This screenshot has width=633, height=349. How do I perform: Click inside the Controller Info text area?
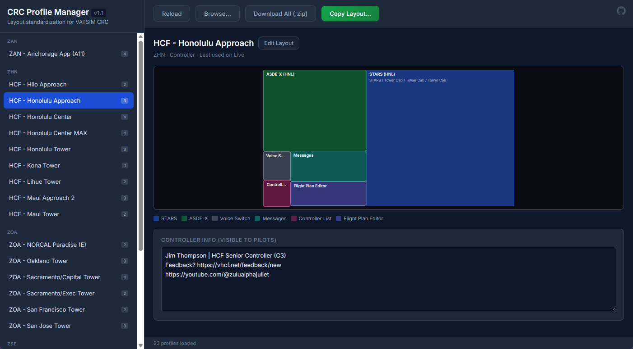click(x=389, y=279)
